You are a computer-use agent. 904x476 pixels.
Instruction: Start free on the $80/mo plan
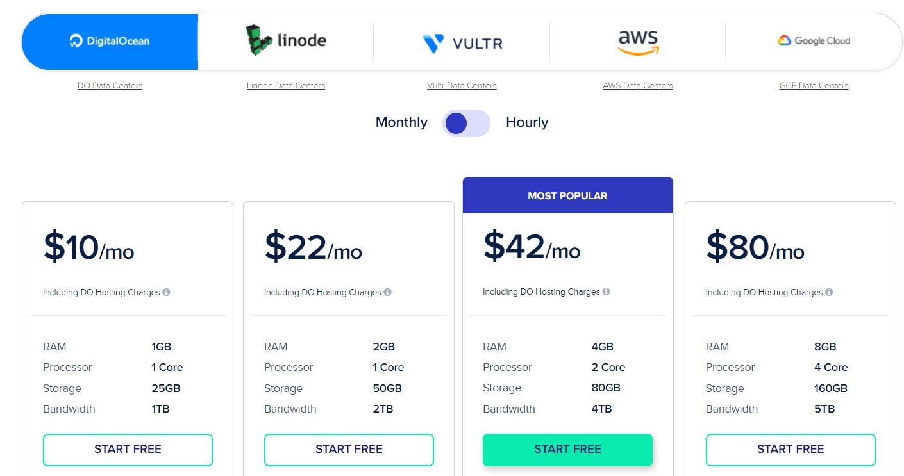pyautogui.click(x=791, y=450)
